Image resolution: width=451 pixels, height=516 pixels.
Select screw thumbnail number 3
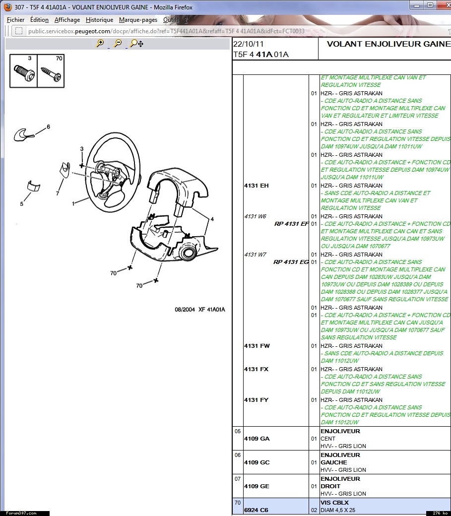click(x=24, y=71)
